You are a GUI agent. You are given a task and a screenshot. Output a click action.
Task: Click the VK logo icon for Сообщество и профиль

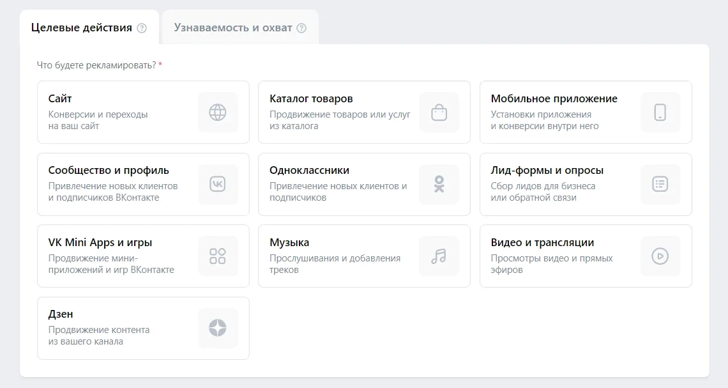click(218, 184)
